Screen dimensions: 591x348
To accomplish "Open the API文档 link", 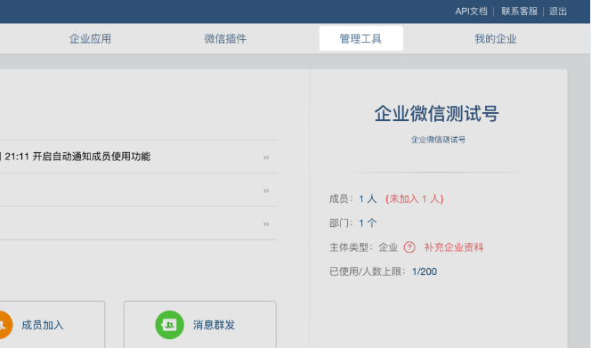I will 471,12.
